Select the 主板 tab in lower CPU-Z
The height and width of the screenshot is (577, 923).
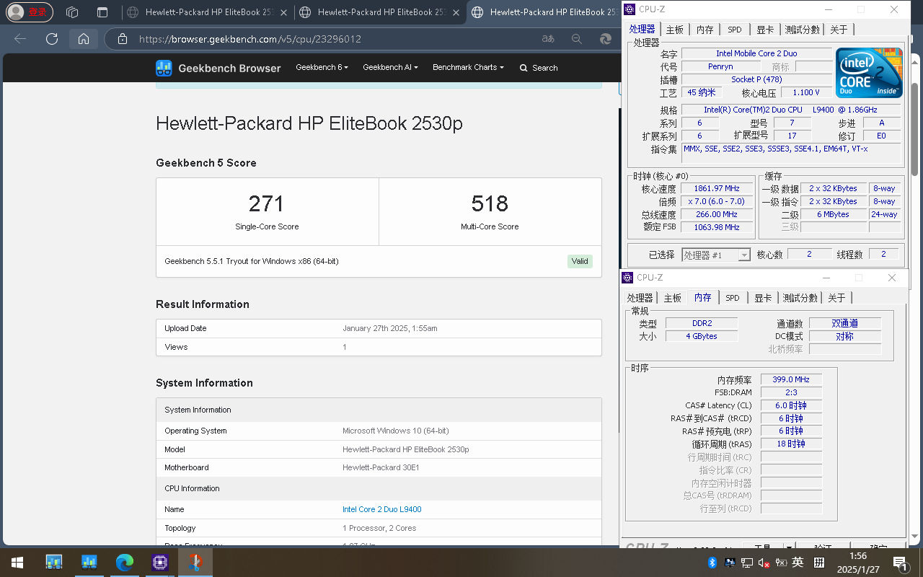[673, 298]
